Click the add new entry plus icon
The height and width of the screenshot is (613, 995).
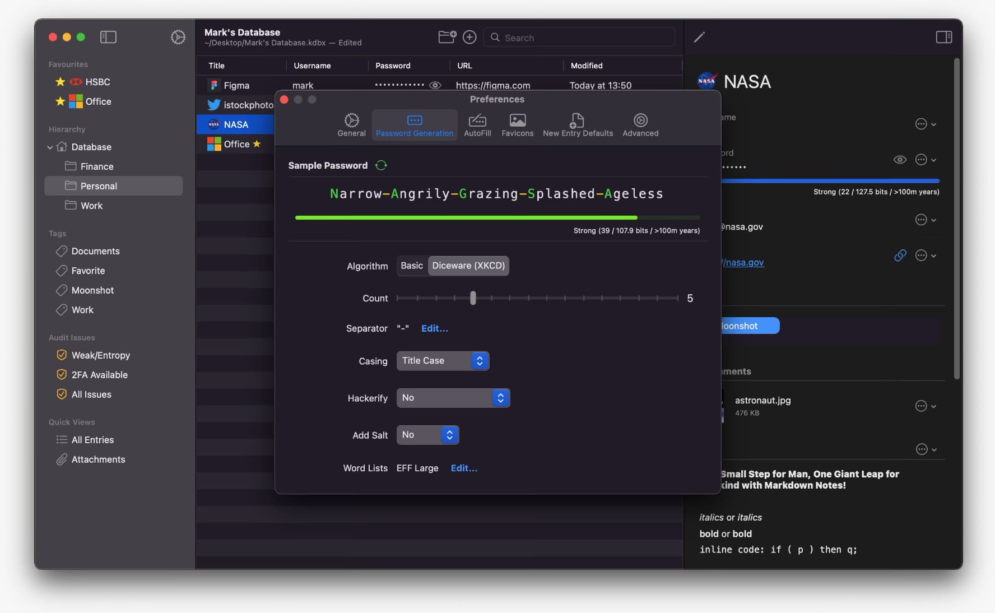click(469, 37)
